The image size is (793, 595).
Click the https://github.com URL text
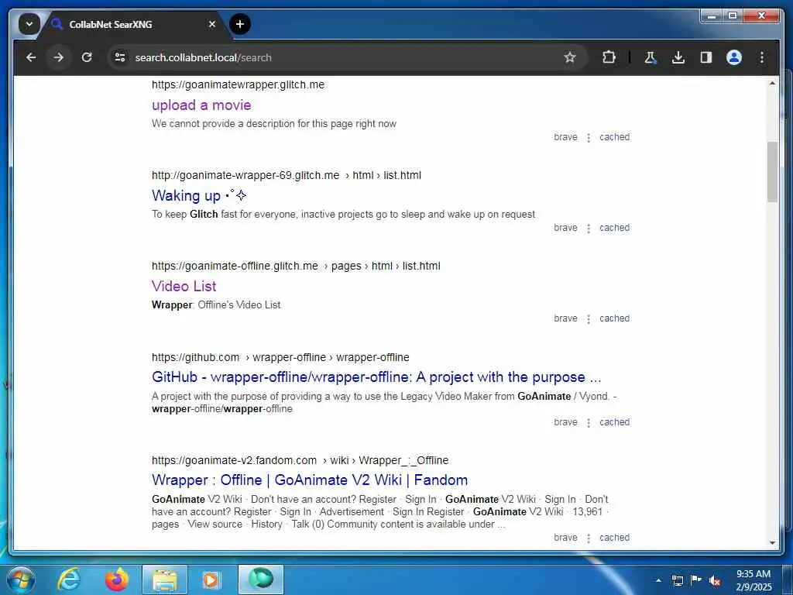coord(195,357)
